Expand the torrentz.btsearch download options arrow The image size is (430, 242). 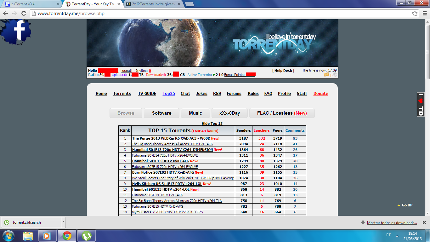pyautogui.click(x=63, y=222)
